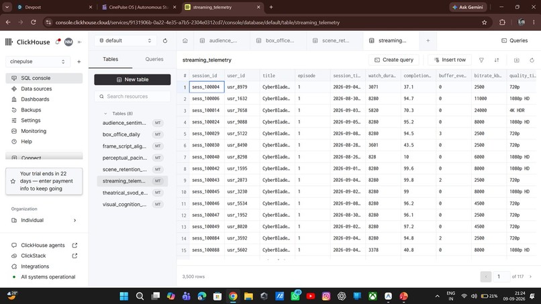Open Settings in the sidebar

(x=30, y=120)
